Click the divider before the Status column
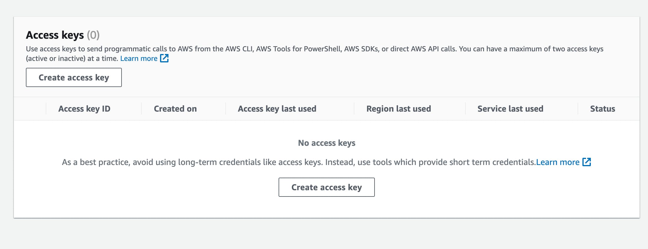This screenshot has width=648, height=249. [x=578, y=109]
